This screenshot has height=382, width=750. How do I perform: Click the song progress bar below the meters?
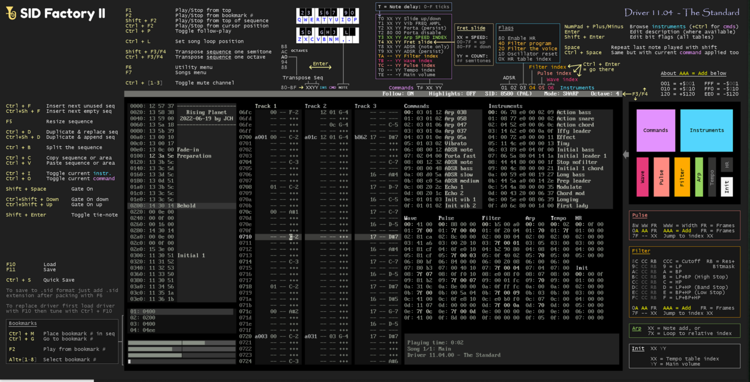coord(182,362)
